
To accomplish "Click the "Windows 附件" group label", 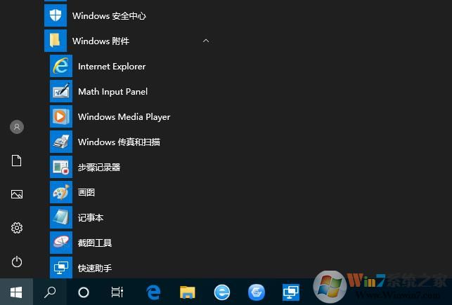I will 101,41.
